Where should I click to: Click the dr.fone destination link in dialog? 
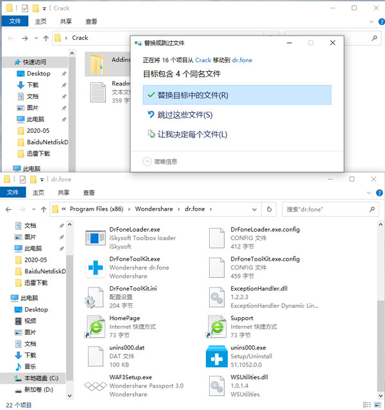pos(242,60)
